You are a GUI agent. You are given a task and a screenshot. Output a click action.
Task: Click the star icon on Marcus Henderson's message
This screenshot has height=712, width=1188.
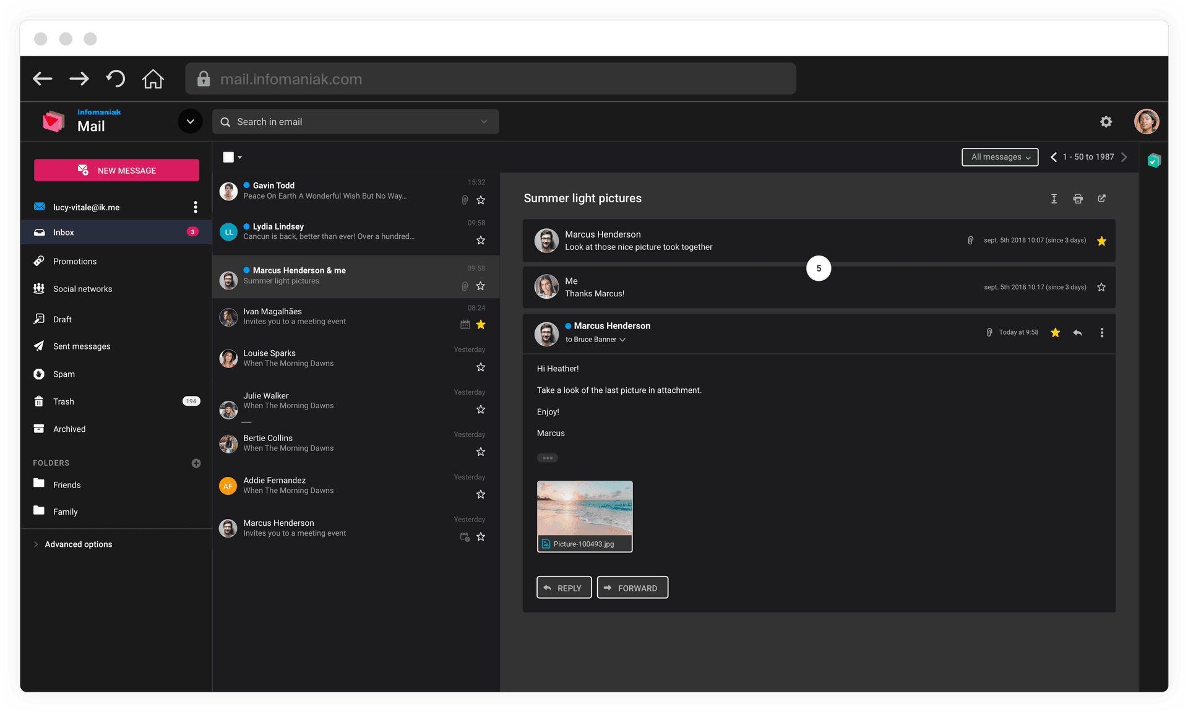point(1056,332)
